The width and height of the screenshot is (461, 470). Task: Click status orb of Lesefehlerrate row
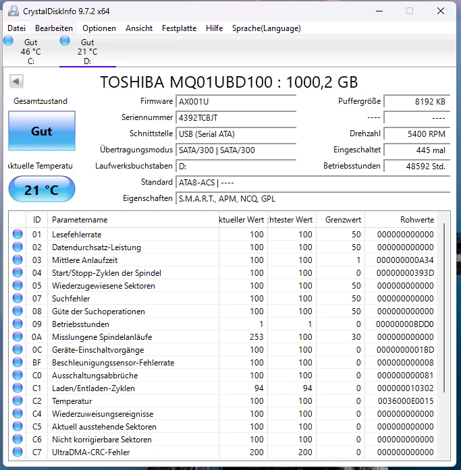point(18,234)
